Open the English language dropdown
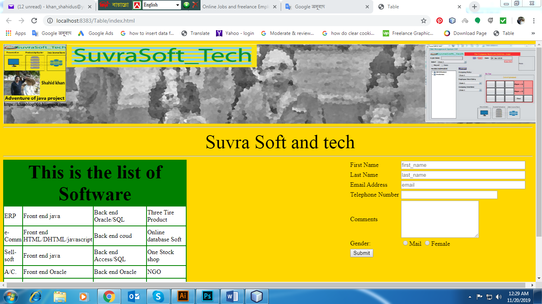Viewport: 542px width, 304px height. pos(161,5)
